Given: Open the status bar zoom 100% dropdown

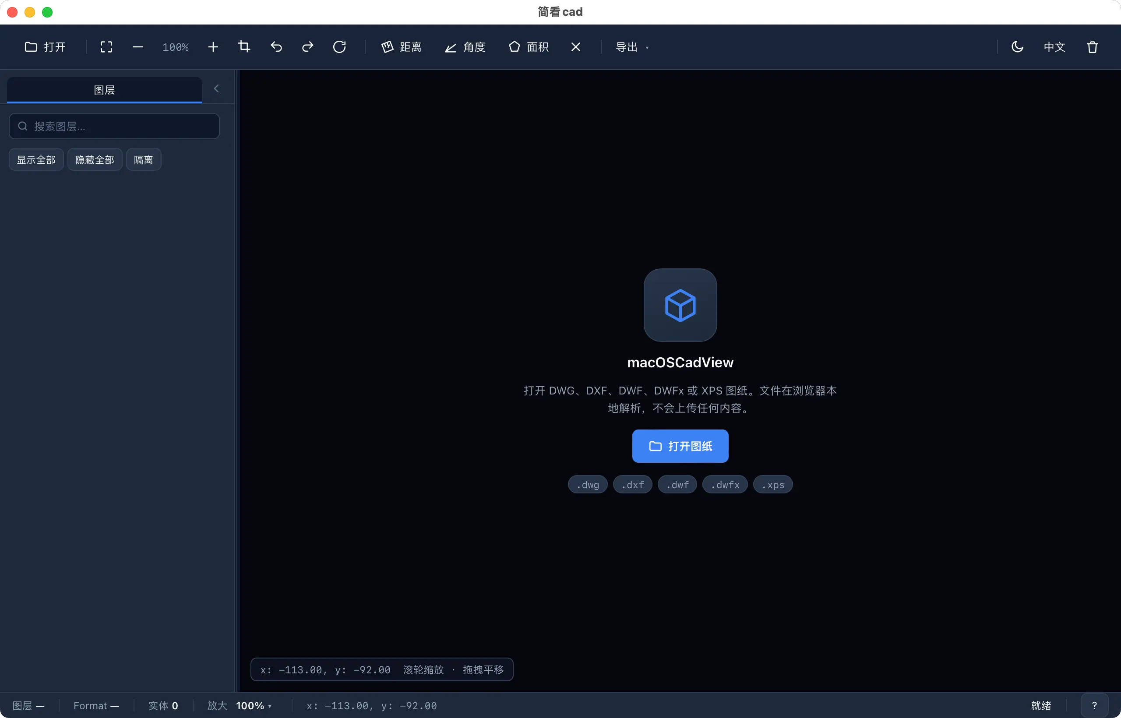Looking at the screenshot, I should [x=254, y=706].
